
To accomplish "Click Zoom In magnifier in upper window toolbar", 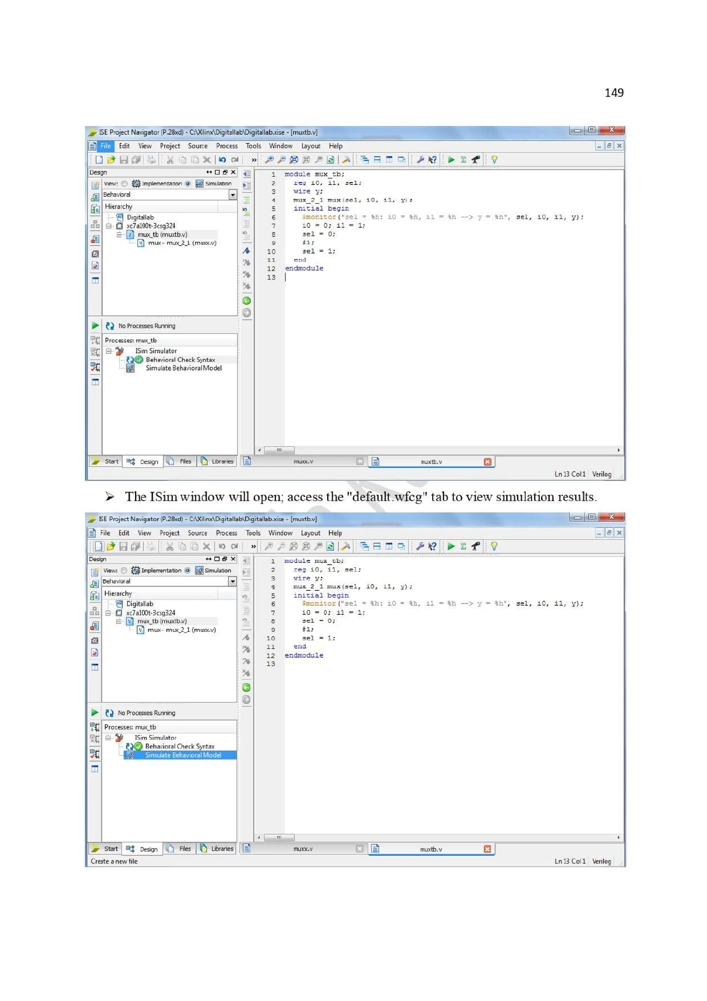I will point(270,160).
